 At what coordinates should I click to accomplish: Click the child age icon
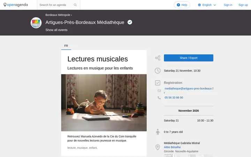[158, 132]
